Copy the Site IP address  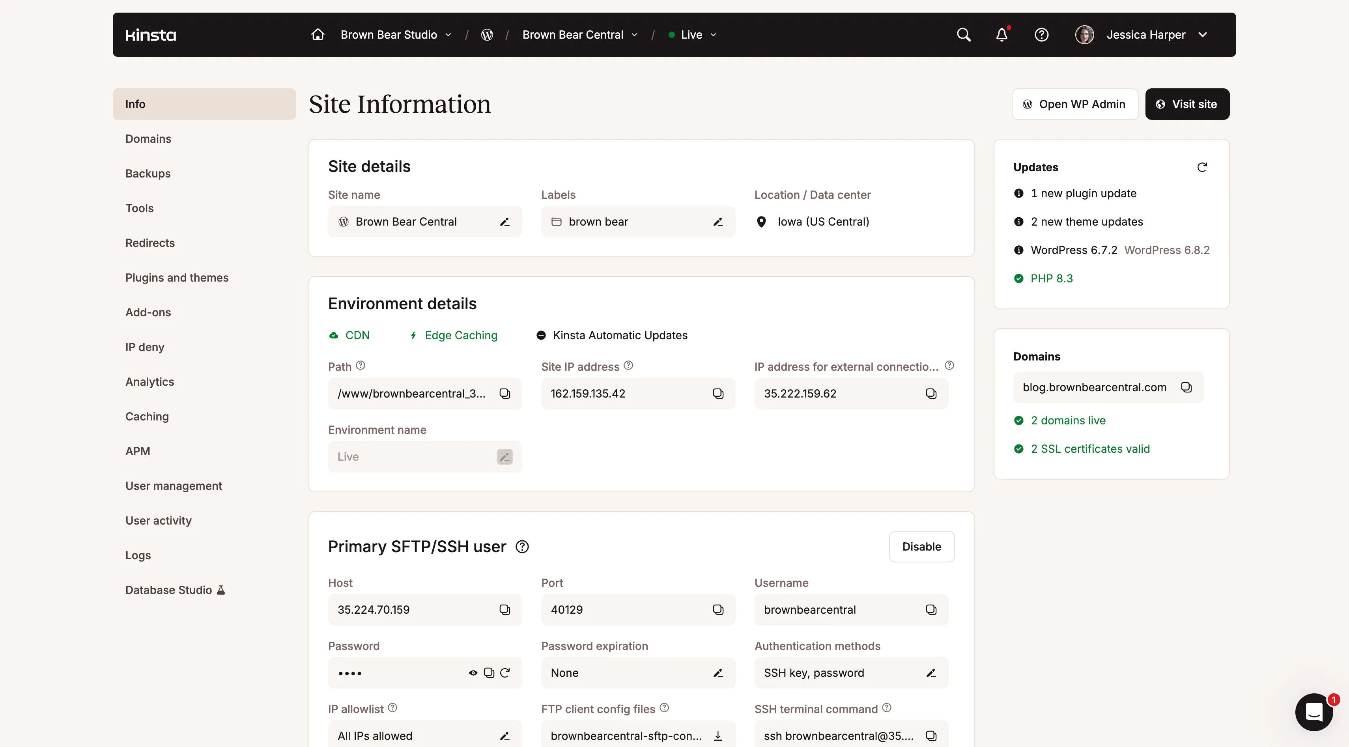click(x=717, y=394)
